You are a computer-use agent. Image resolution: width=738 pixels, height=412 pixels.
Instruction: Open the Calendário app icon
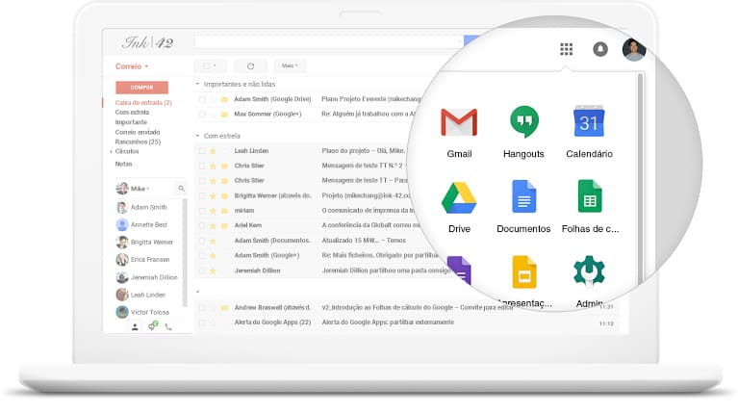pyautogui.click(x=589, y=123)
